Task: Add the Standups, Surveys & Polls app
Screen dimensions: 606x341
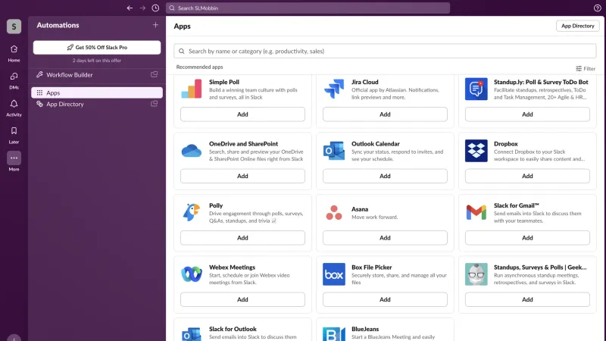Action: coord(527,299)
